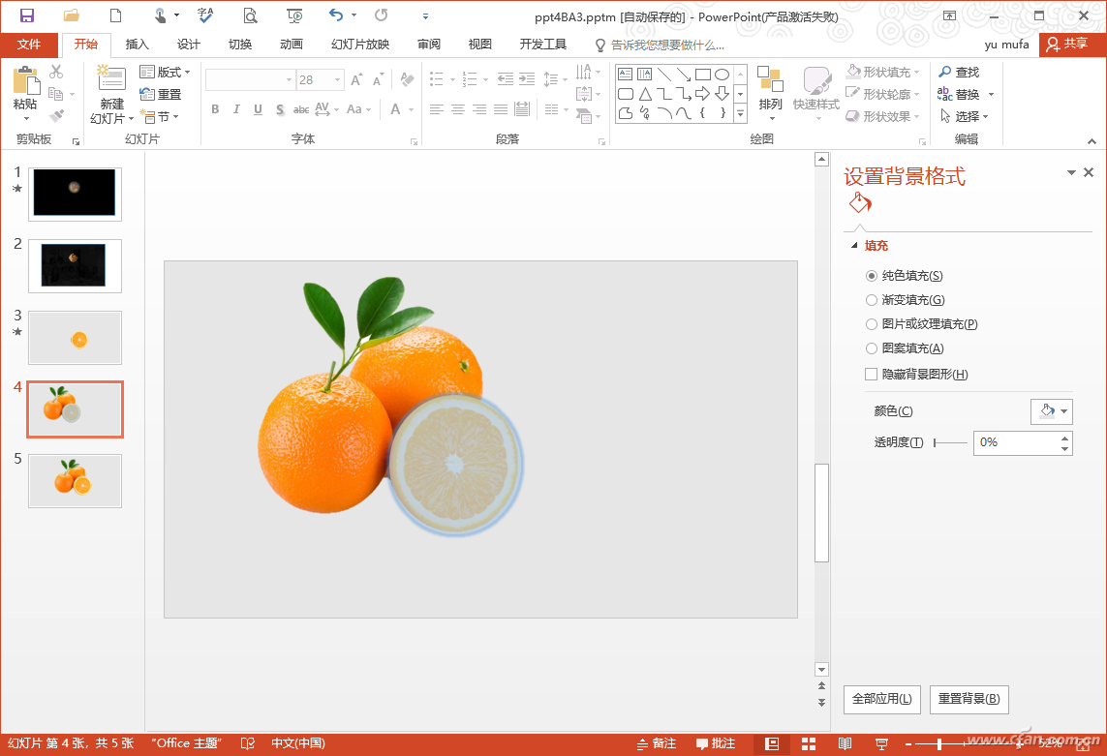Open the Notes (备注) pane from status bar
This screenshot has width=1107, height=756.
[x=656, y=743]
